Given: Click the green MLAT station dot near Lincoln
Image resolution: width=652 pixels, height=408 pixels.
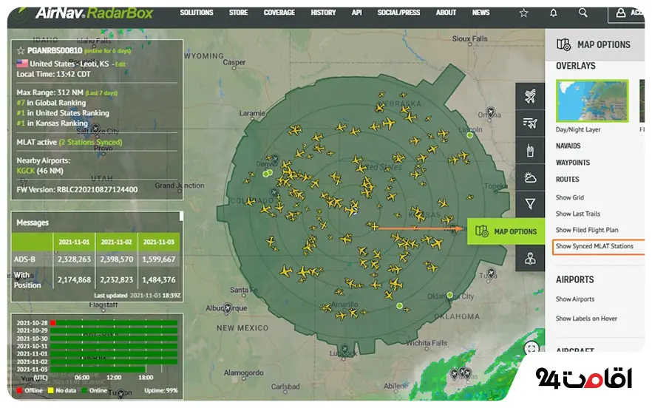Looking at the screenshot, I should click(x=470, y=135).
